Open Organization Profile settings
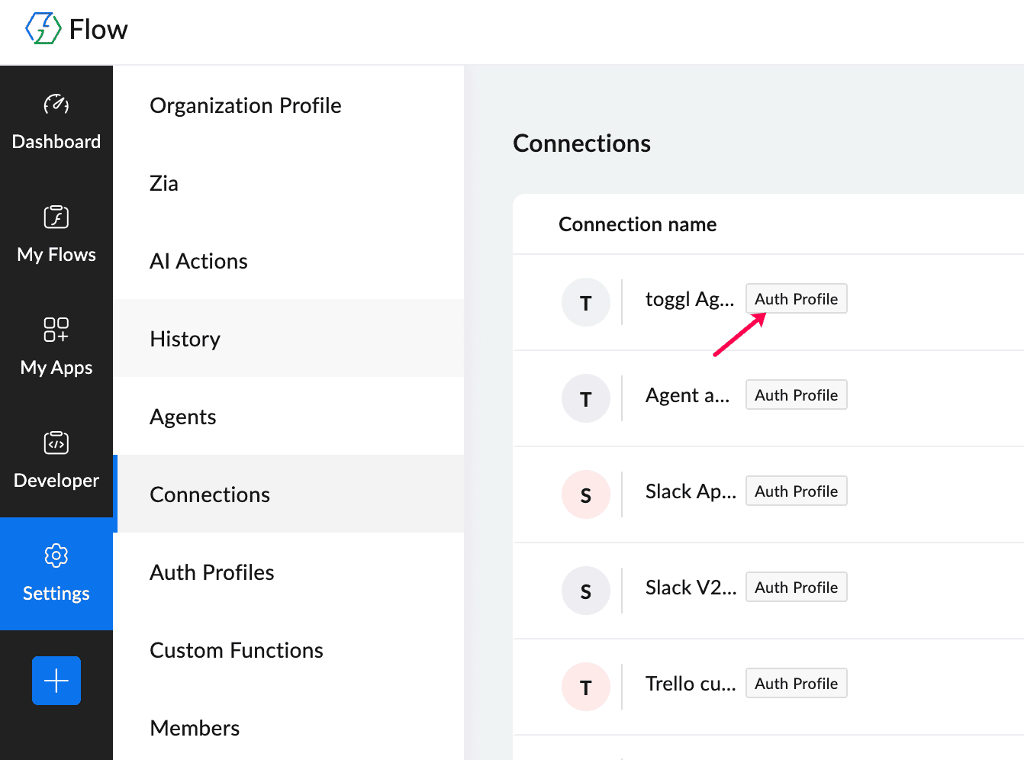This screenshot has height=760, width=1024. point(245,105)
